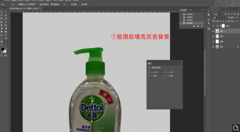Click the trash icon in History panel
This screenshot has width=240, height=132.
pos(202,26)
